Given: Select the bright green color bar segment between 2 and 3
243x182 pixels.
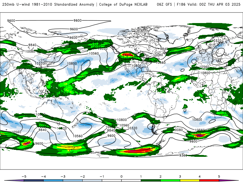Looking at the screenshot, I should [170, 180].
